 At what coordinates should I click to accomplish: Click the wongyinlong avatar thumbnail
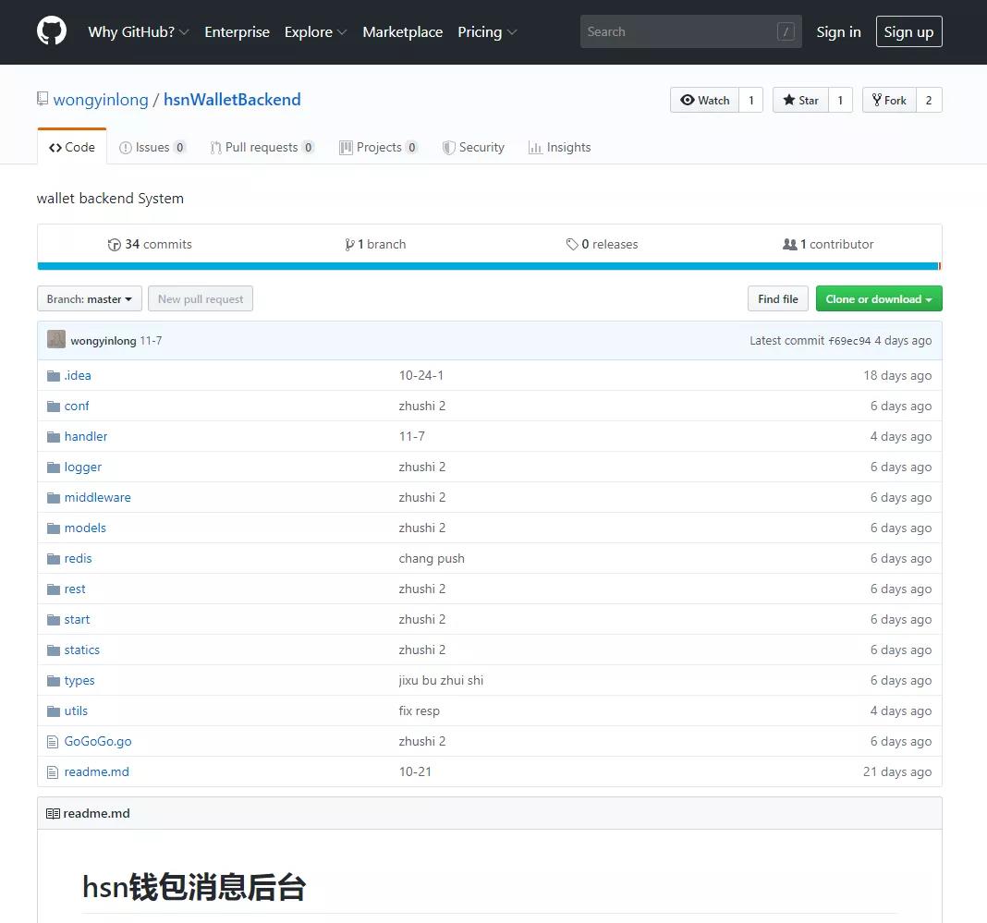56,340
